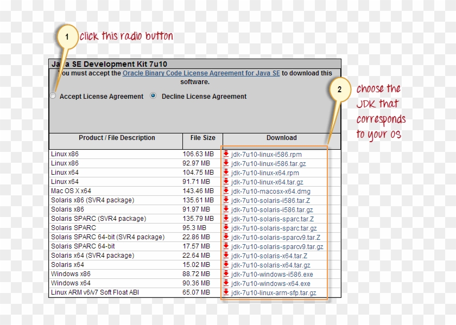Click the 15.02 MB file size value
Viewport: 456px width, 325px height.
pos(197,265)
